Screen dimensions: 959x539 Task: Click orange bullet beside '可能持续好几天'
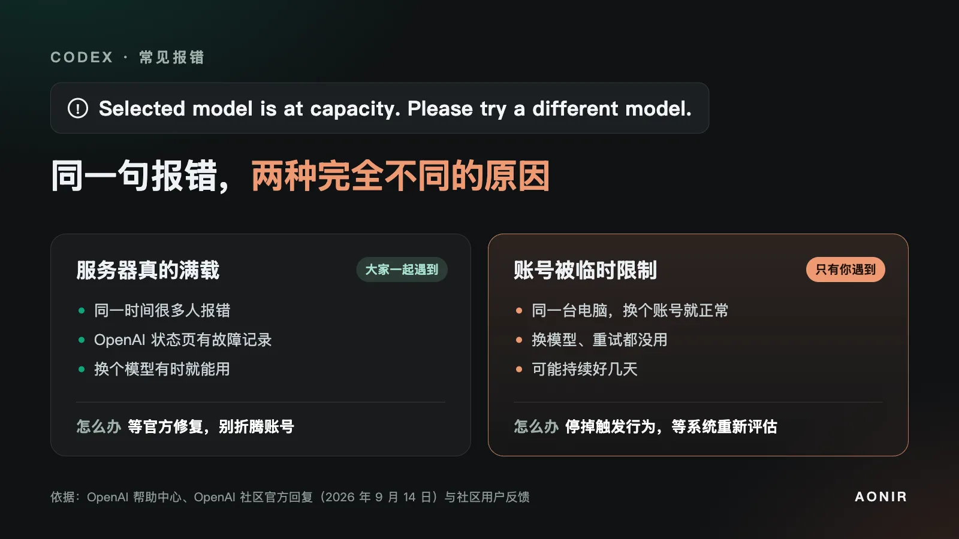pyautogui.click(x=519, y=369)
